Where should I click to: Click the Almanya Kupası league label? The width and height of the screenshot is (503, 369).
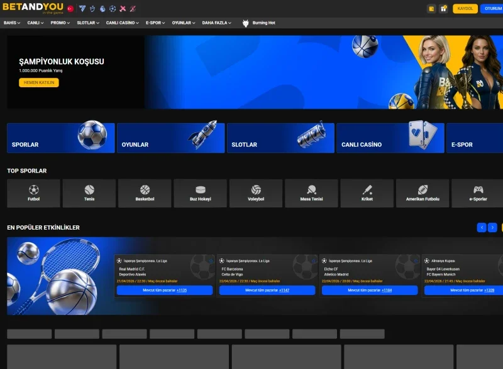443,260
